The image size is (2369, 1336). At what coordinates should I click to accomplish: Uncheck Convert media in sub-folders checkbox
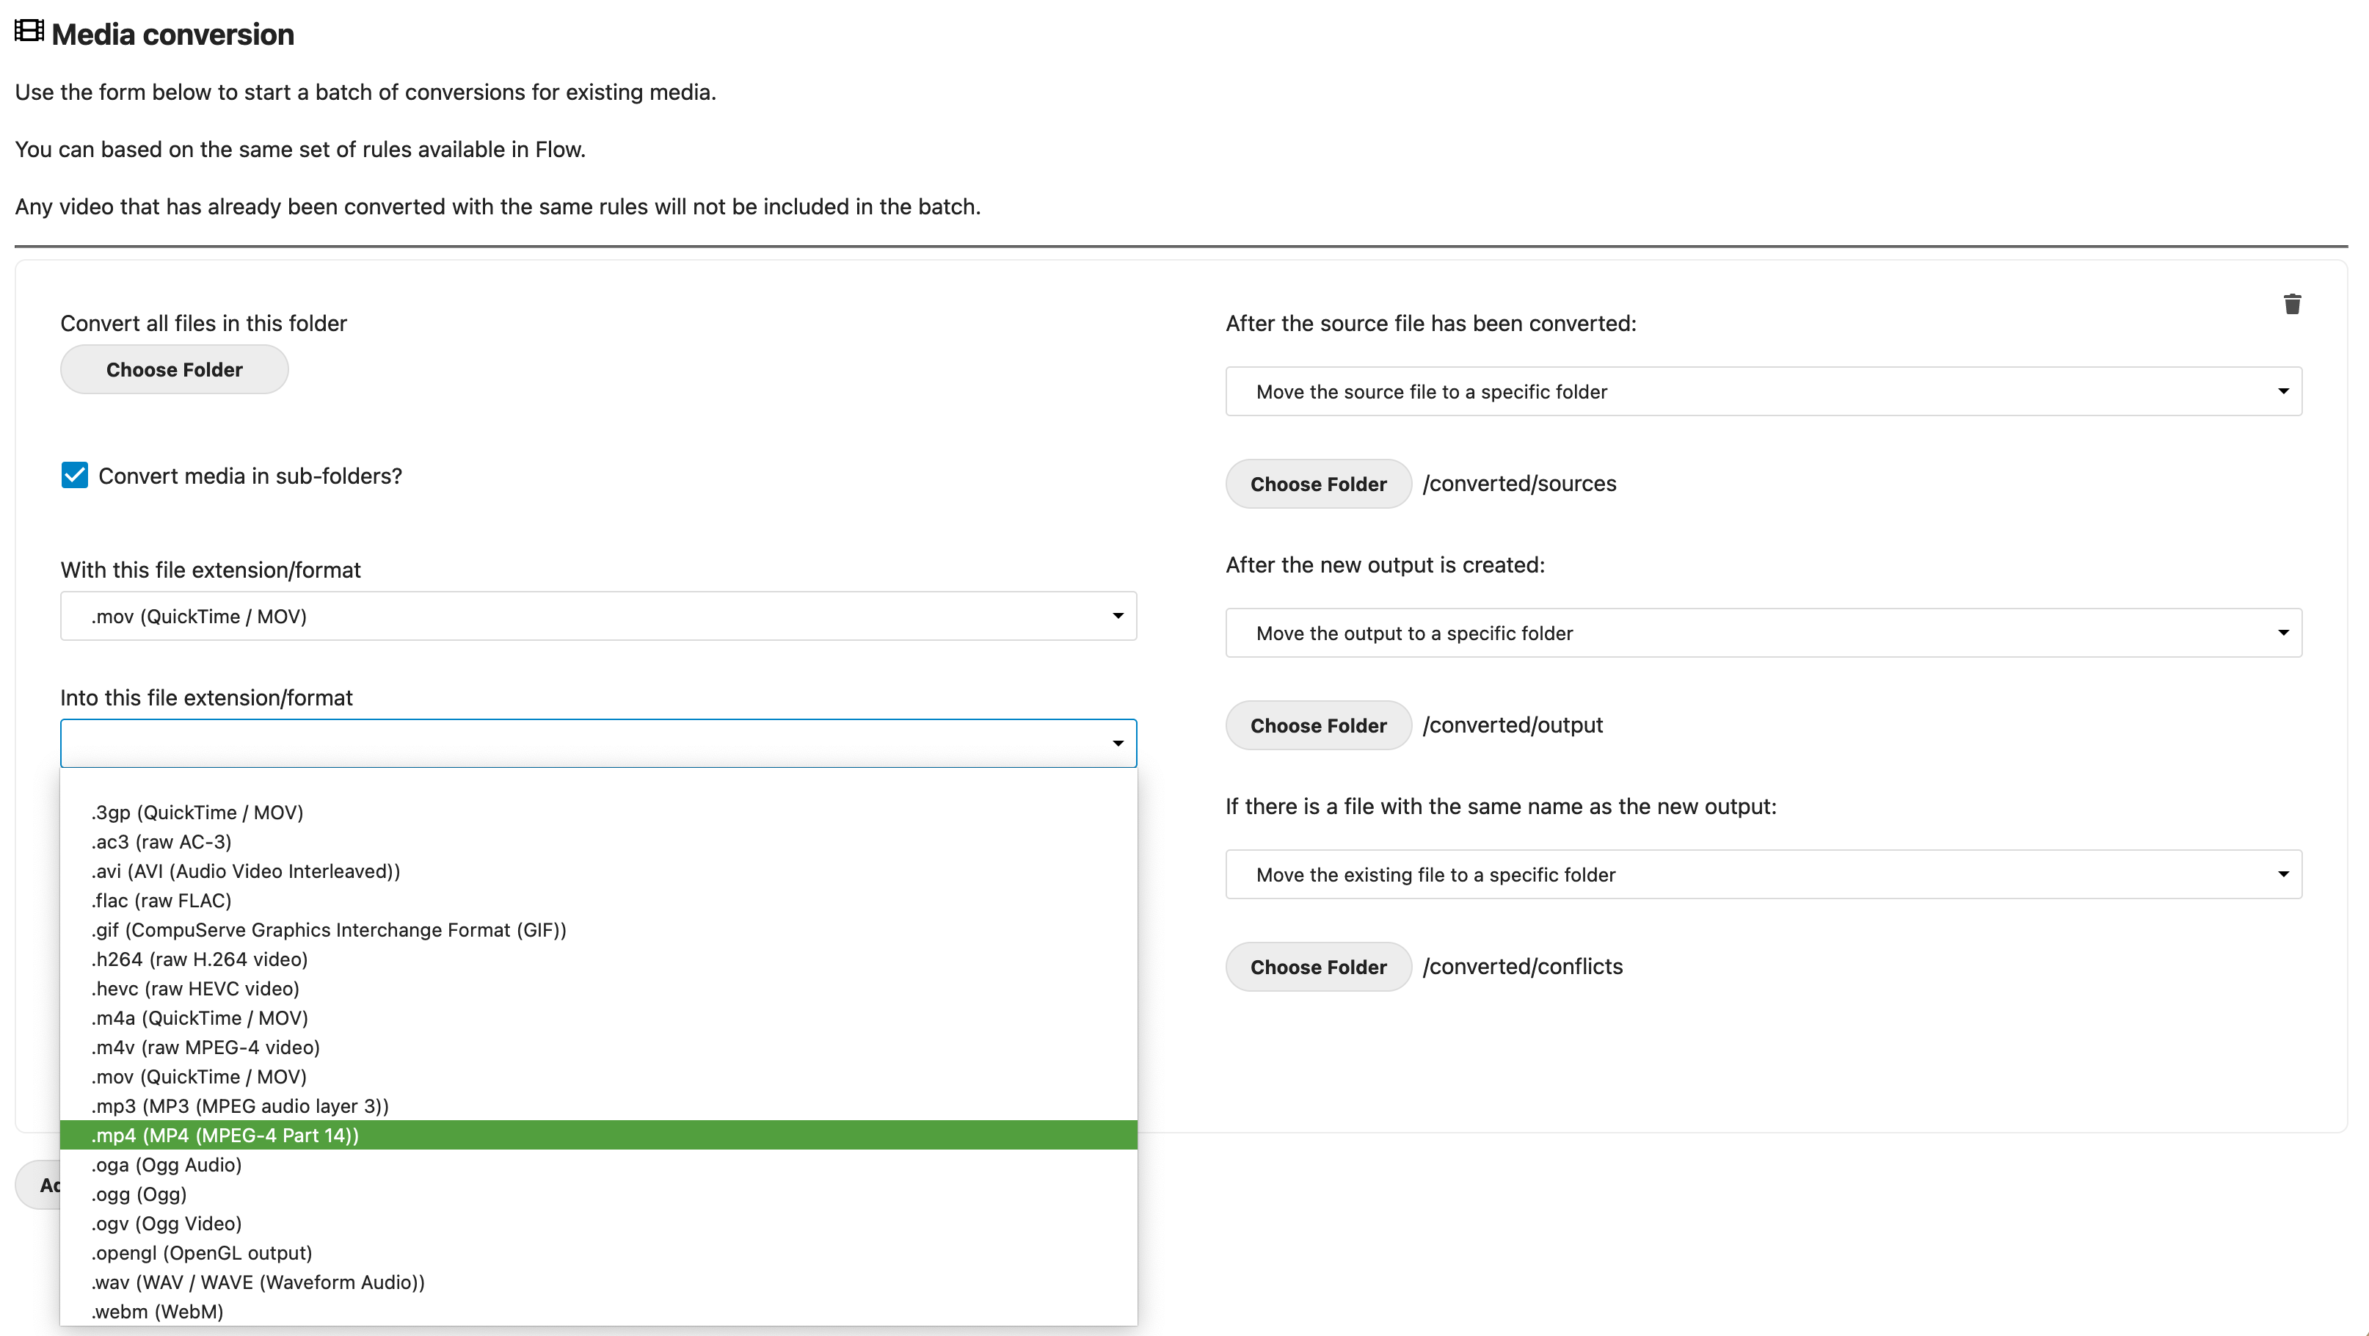[x=75, y=476]
